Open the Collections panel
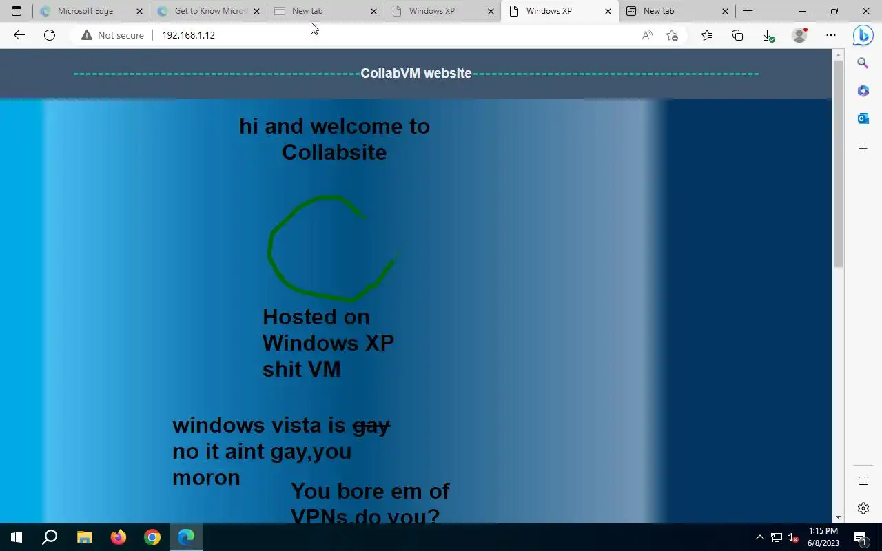 pos(737,35)
